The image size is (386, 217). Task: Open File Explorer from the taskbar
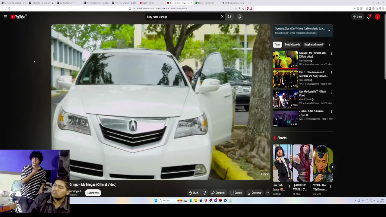[x=196, y=200]
